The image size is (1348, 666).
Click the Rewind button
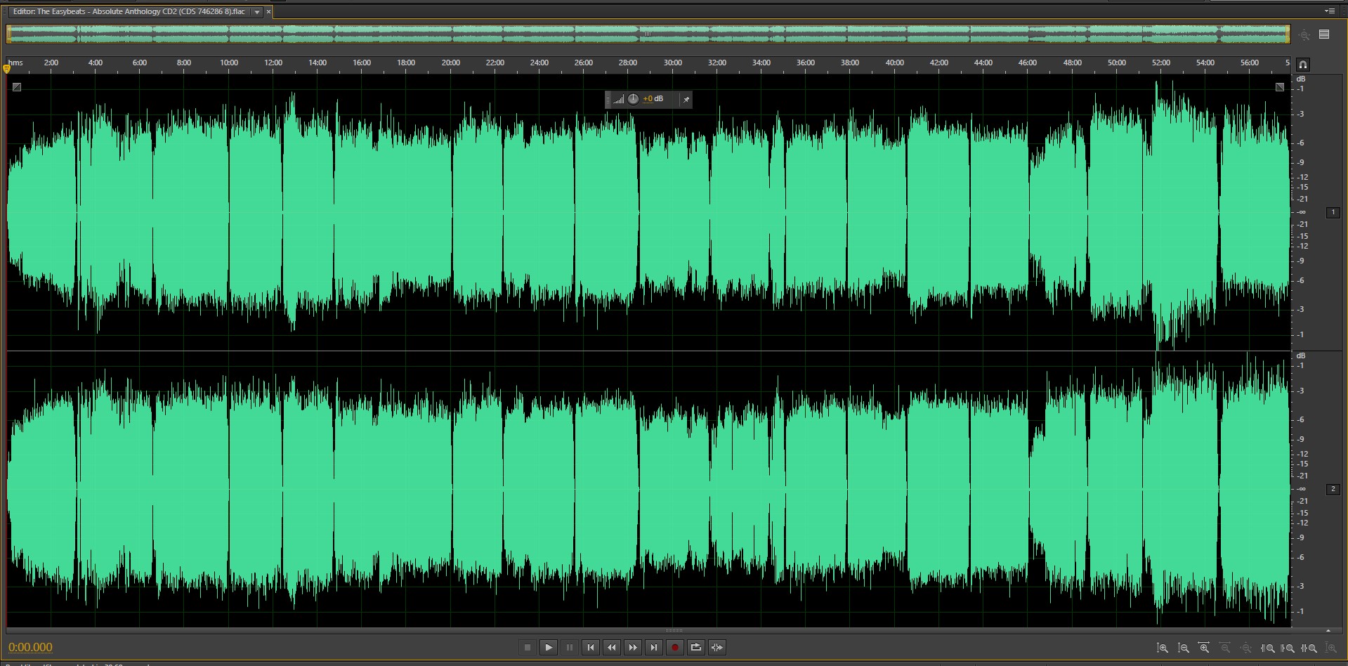click(612, 648)
